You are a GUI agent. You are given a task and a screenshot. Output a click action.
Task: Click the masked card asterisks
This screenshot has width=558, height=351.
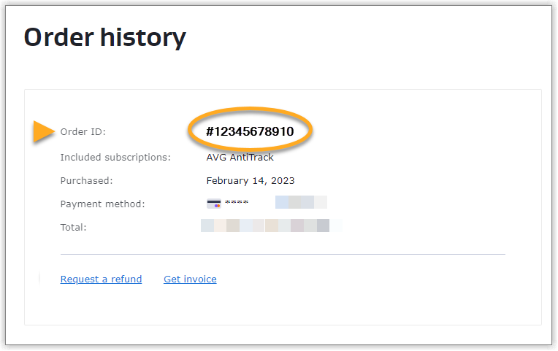click(237, 202)
